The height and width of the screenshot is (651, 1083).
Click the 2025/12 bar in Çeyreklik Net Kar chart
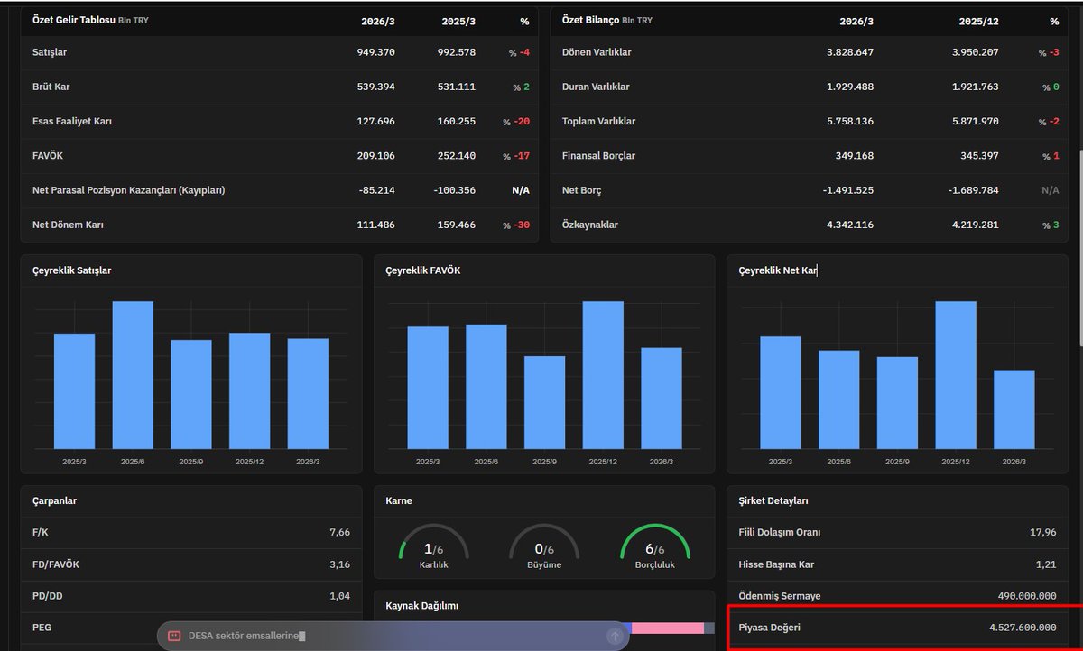(x=956, y=375)
